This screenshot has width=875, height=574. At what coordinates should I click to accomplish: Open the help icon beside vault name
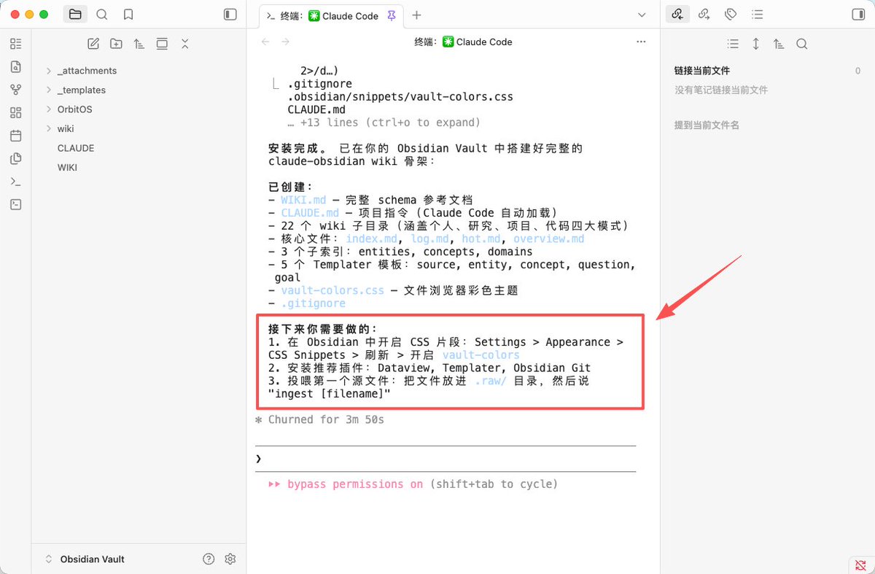tap(209, 559)
